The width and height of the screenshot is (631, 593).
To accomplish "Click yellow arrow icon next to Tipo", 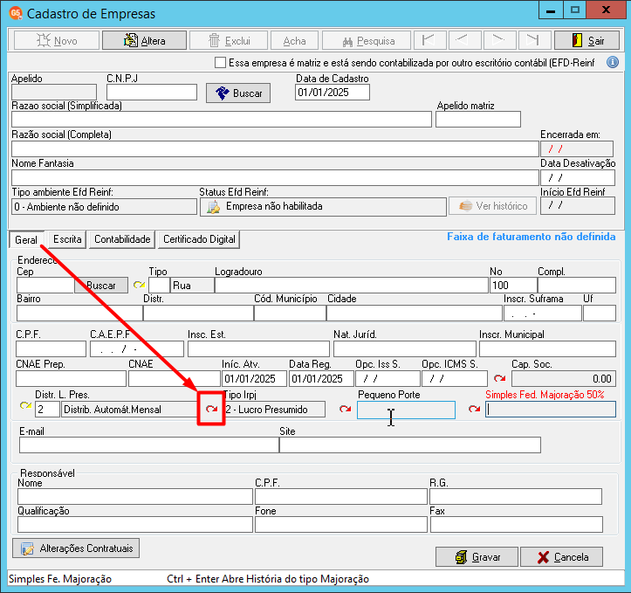I will 140,285.
